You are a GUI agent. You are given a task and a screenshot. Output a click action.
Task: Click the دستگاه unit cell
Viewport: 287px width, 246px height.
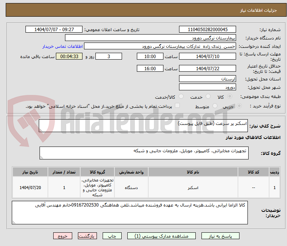click(131, 188)
